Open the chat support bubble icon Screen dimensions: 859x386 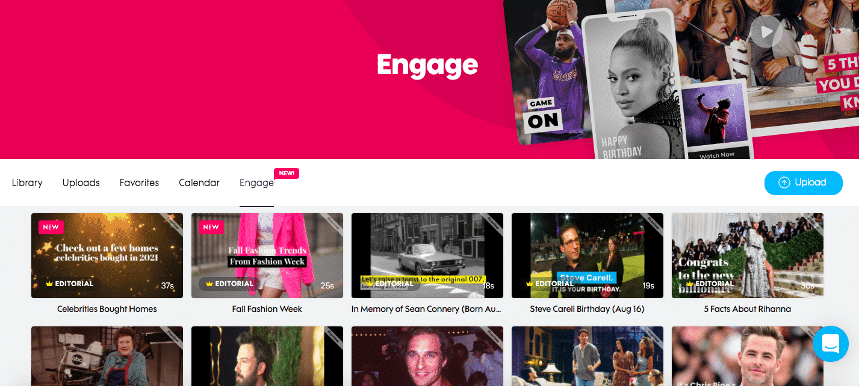coord(830,344)
